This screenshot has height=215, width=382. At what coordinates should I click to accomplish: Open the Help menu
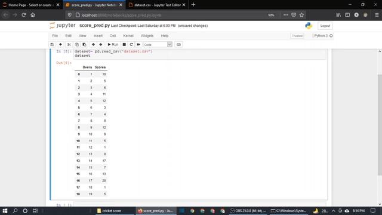[x=165, y=36]
